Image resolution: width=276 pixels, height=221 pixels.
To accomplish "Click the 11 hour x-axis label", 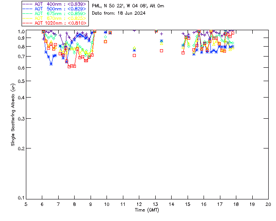I will [x=123, y=204].
